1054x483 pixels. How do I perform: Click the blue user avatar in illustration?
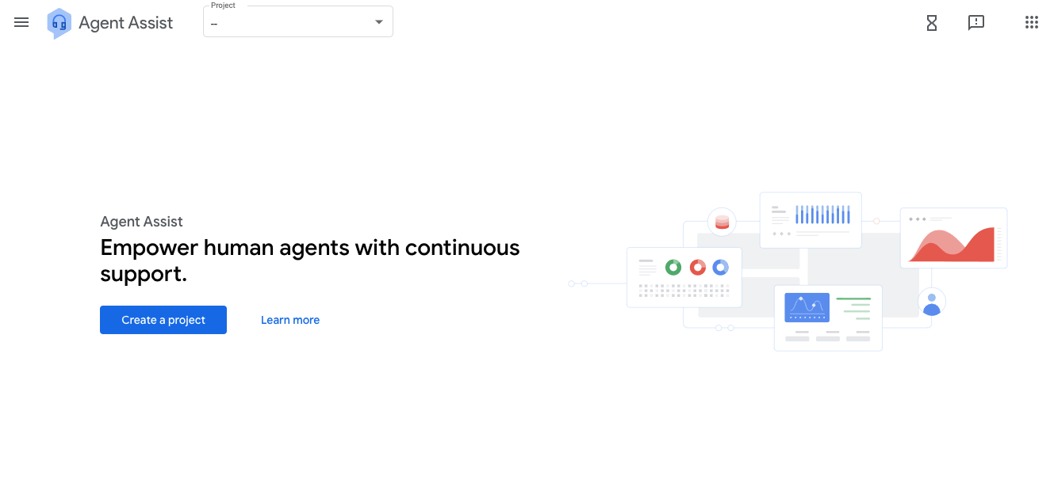click(932, 302)
